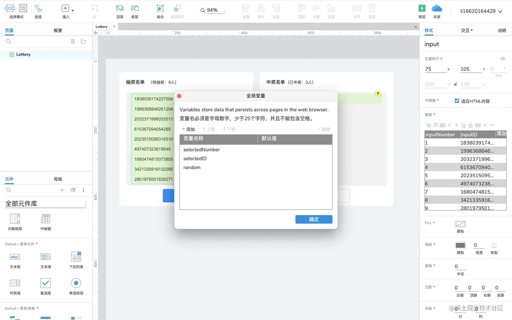Align widgets to 中部 middle
The image size is (512, 320).
click(316, 8)
